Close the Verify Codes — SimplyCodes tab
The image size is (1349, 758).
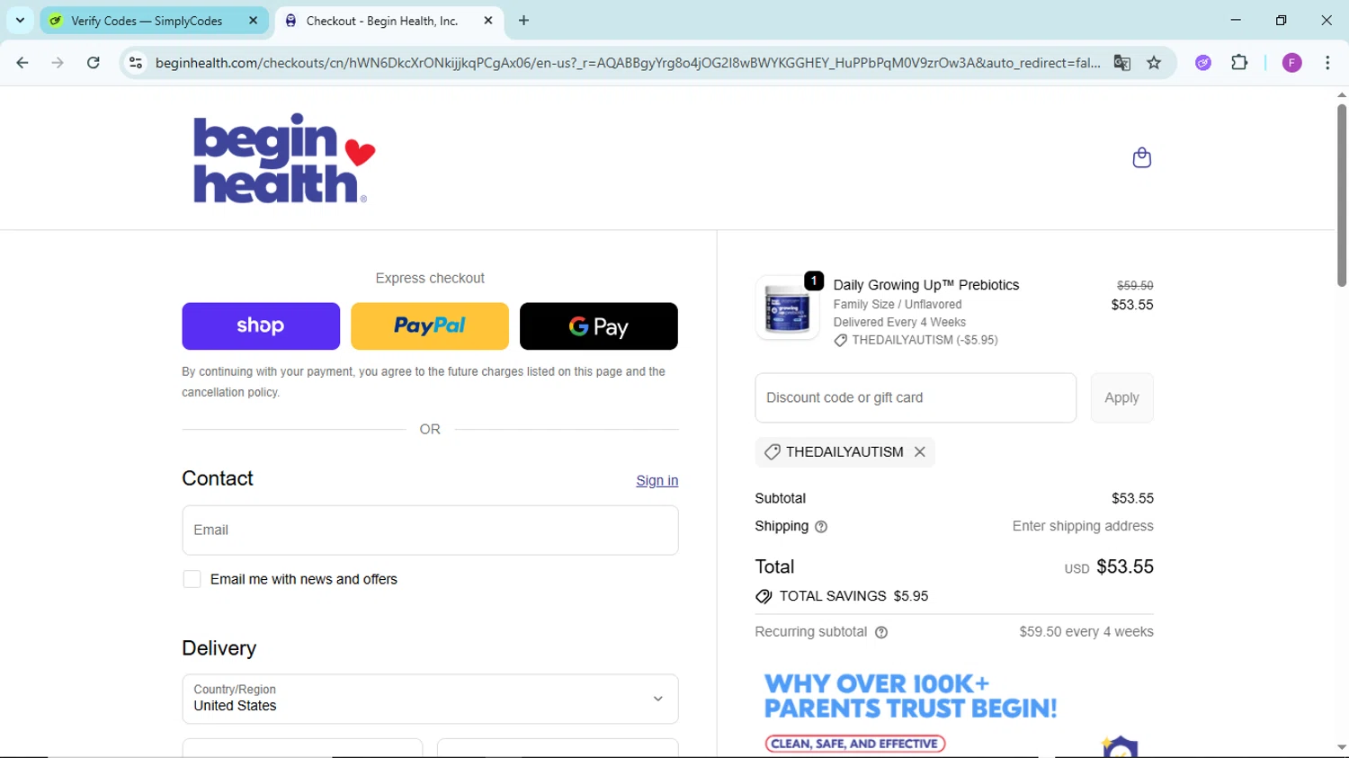point(254,21)
